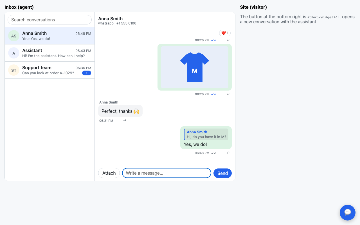
Task: Jump to quoted "Hi, do you have it in M?"
Action: click(206, 134)
